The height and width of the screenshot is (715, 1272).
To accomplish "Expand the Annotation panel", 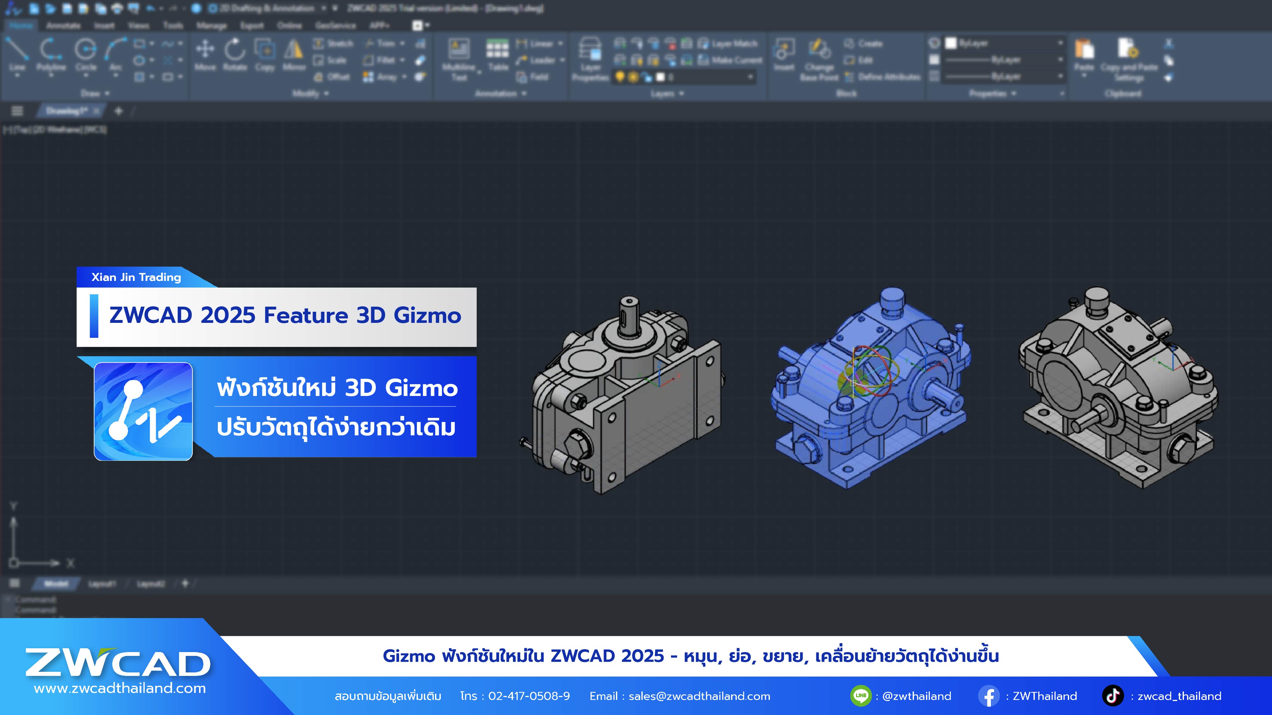I will click(x=501, y=93).
